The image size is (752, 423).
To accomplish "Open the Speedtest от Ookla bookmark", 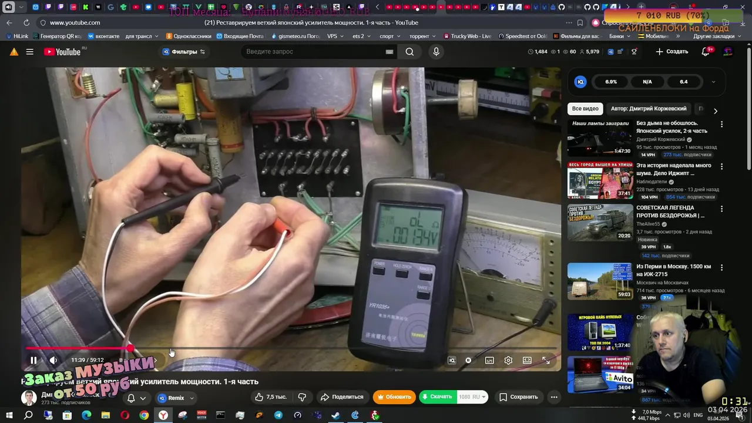I will [x=522, y=36].
